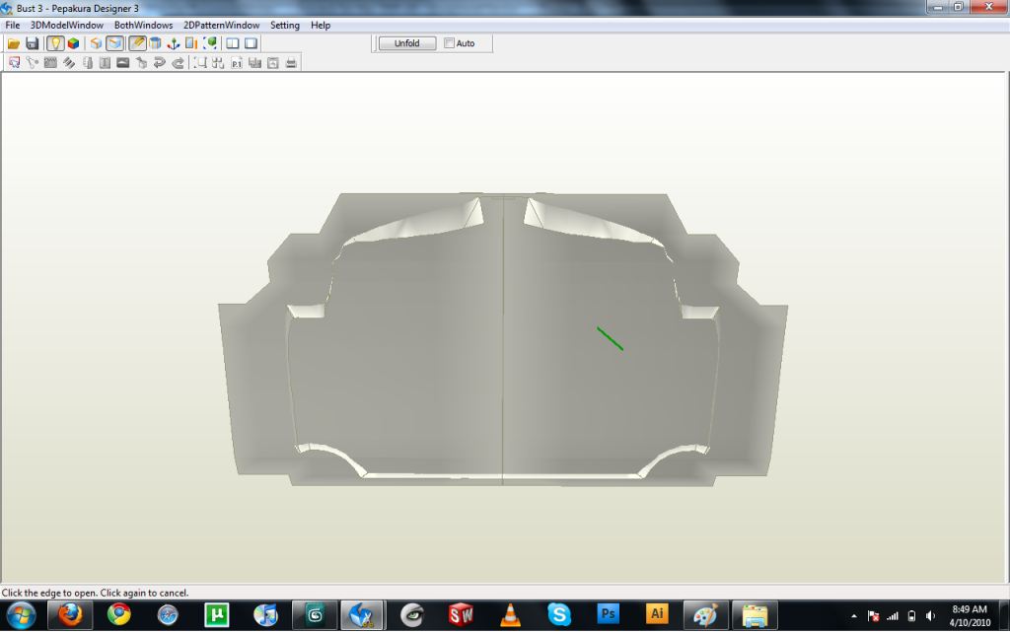The width and height of the screenshot is (1010, 634).
Task: Click the four small squares arrange icon
Action: 218,62
